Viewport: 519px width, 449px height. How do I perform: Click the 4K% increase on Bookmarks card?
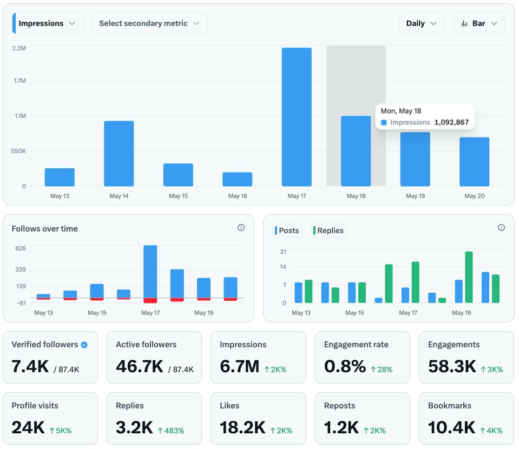pyautogui.click(x=491, y=431)
